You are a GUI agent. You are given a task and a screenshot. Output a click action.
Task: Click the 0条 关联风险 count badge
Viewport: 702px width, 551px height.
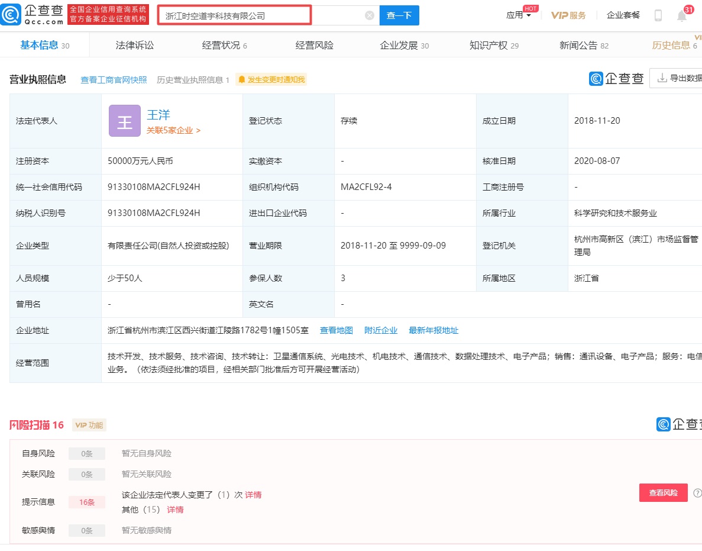click(x=87, y=475)
